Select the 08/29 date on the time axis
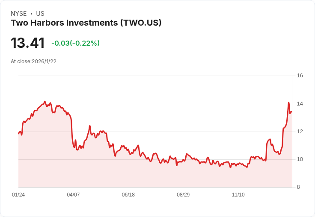315x217 pixels. pyautogui.click(x=183, y=195)
